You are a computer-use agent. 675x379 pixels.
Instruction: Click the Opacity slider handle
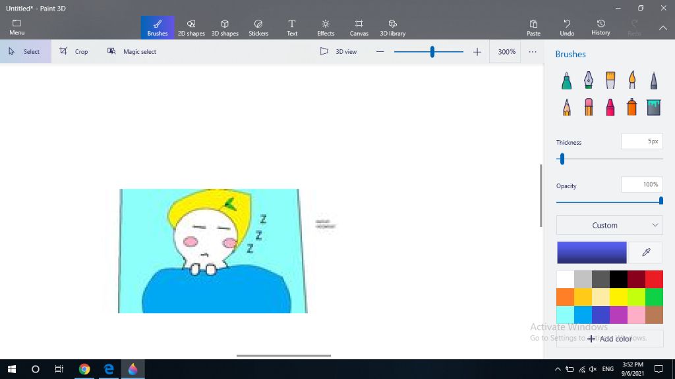click(x=660, y=201)
